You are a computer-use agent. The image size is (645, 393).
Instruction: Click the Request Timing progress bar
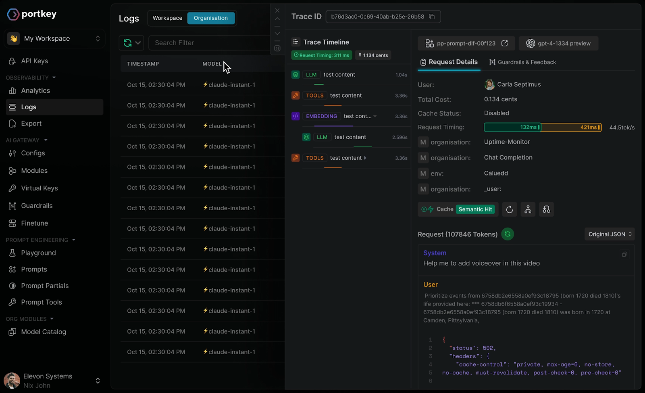tap(543, 128)
